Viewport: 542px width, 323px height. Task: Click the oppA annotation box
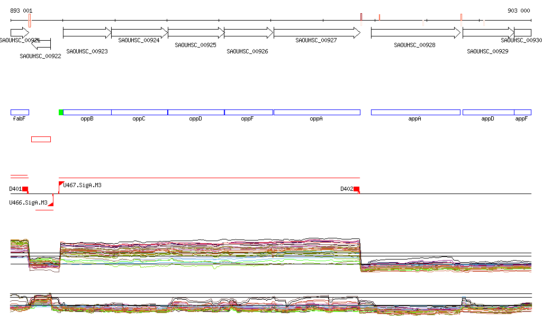317,112
